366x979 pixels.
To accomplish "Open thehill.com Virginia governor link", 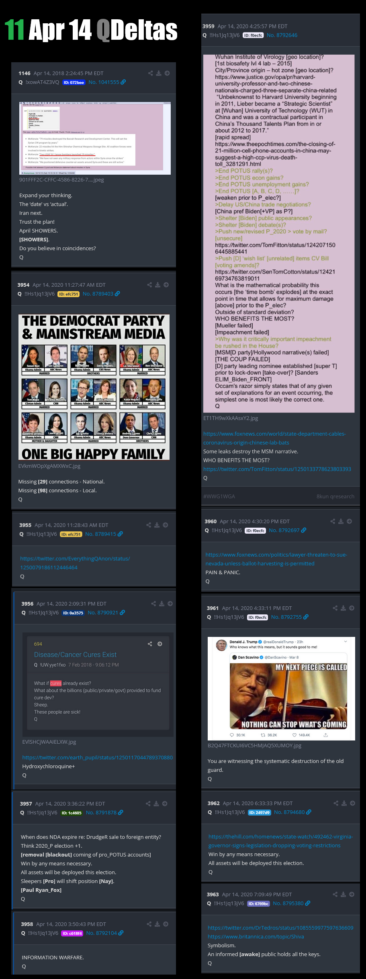I will (280, 841).
